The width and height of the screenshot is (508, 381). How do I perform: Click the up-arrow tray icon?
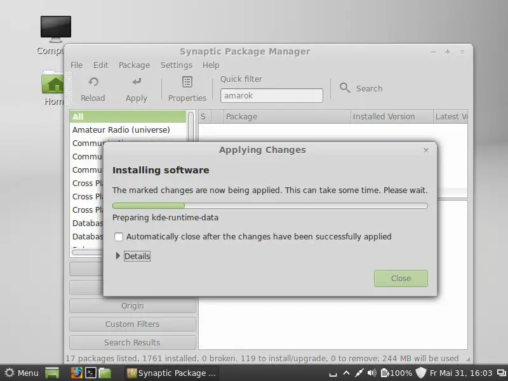(346, 373)
